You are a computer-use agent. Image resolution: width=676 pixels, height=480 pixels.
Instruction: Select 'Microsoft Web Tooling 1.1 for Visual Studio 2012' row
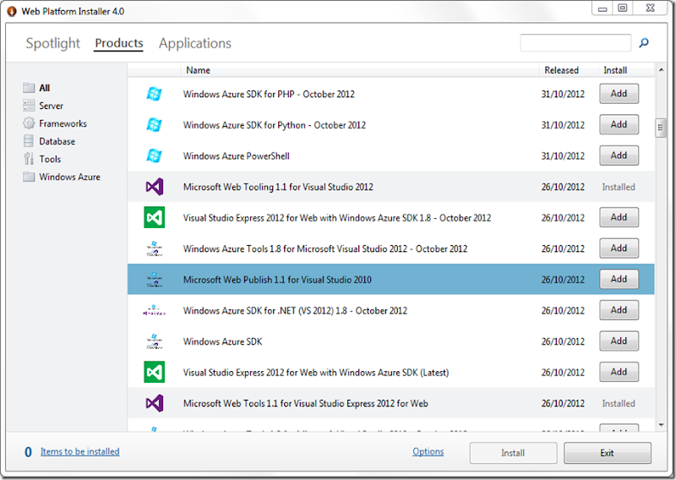click(390, 187)
